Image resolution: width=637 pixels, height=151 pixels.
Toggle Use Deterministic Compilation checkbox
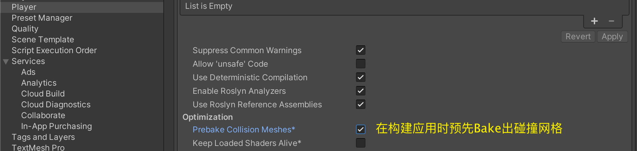coord(361,78)
